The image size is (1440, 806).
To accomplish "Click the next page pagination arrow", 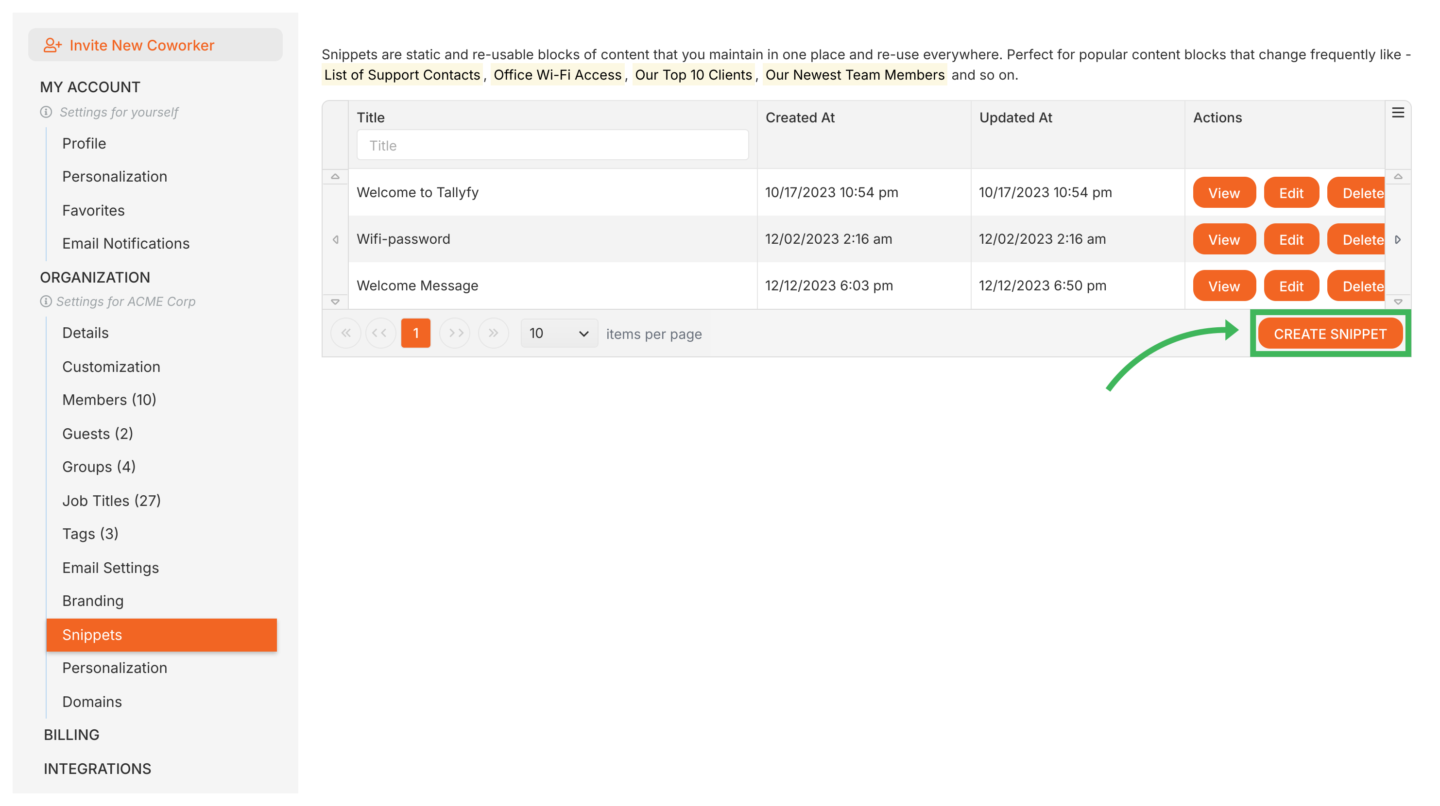I will coord(455,334).
